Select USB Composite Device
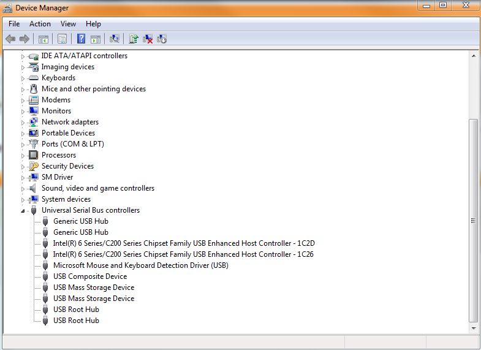The width and height of the screenshot is (481, 350). (x=90, y=276)
